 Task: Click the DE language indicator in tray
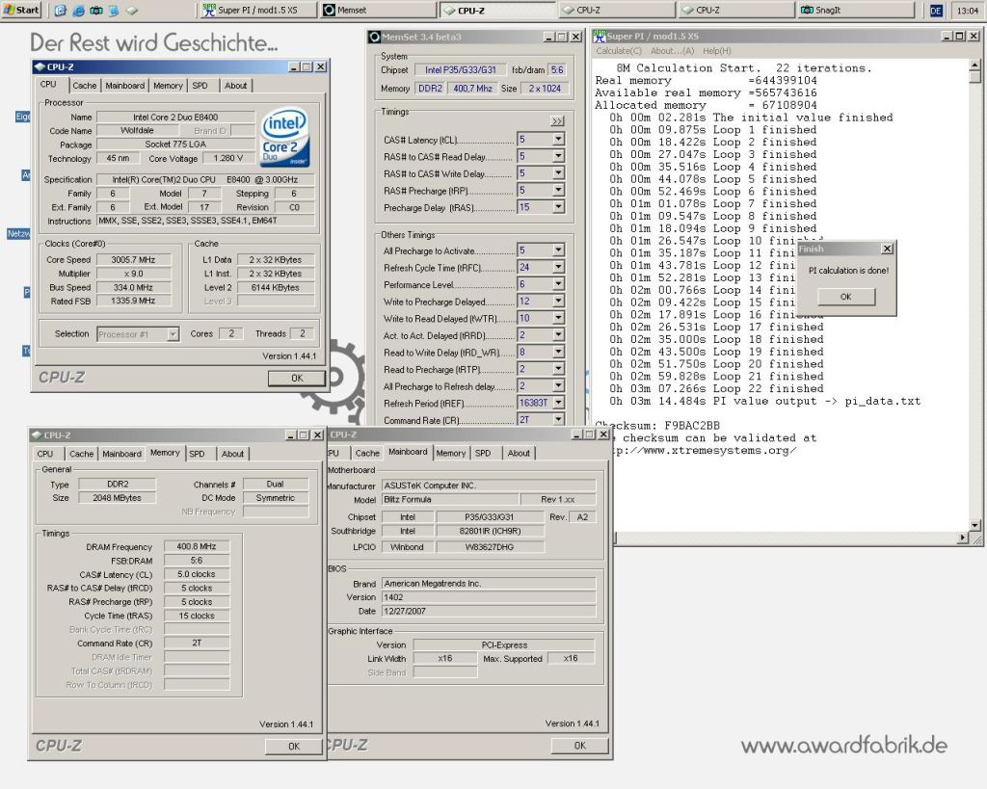(935, 11)
